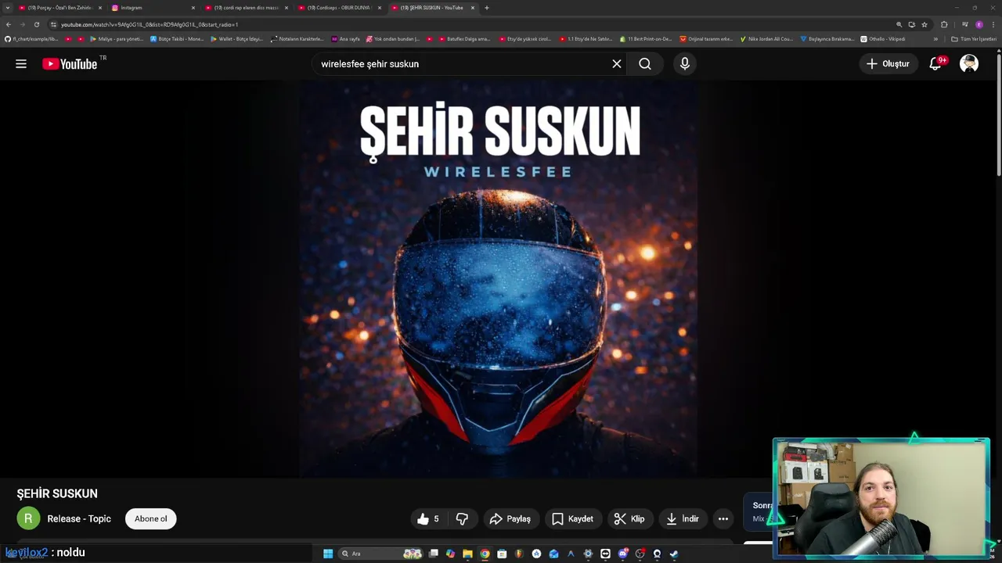1002x563 pixels.
Task: Bookmark this page with star icon
Action: point(925,24)
